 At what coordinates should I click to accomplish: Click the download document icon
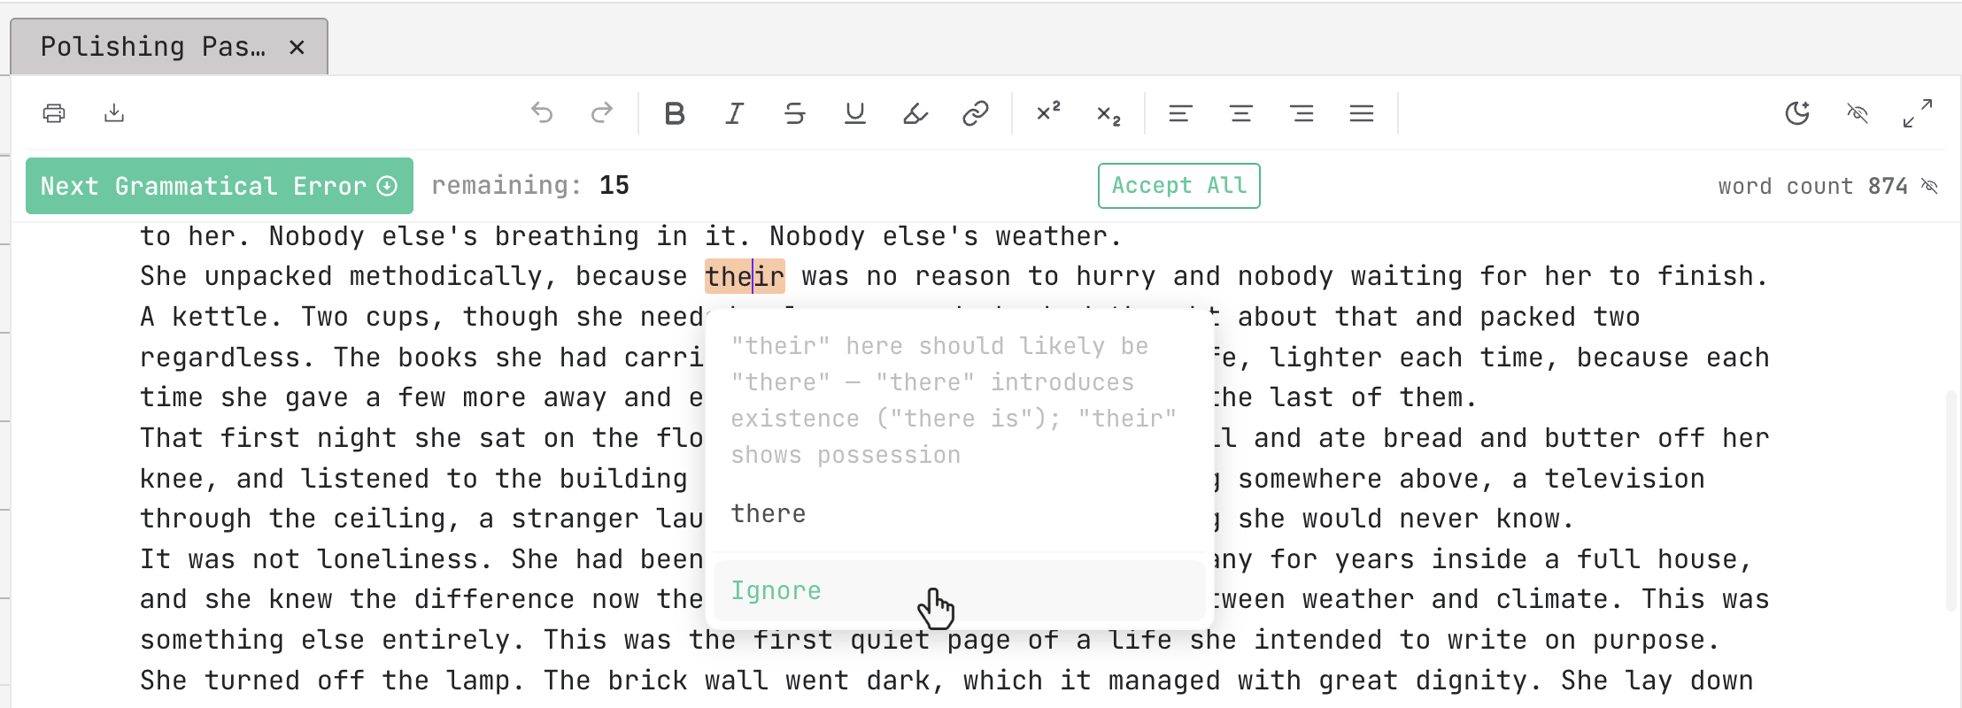click(x=114, y=113)
